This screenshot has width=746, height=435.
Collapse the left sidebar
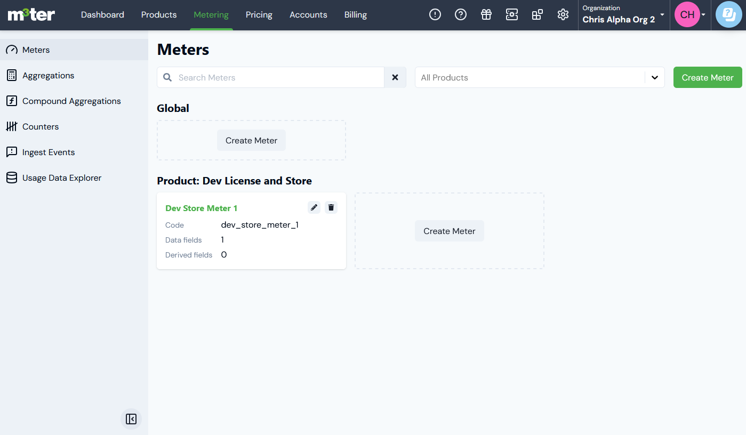coord(131,419)
